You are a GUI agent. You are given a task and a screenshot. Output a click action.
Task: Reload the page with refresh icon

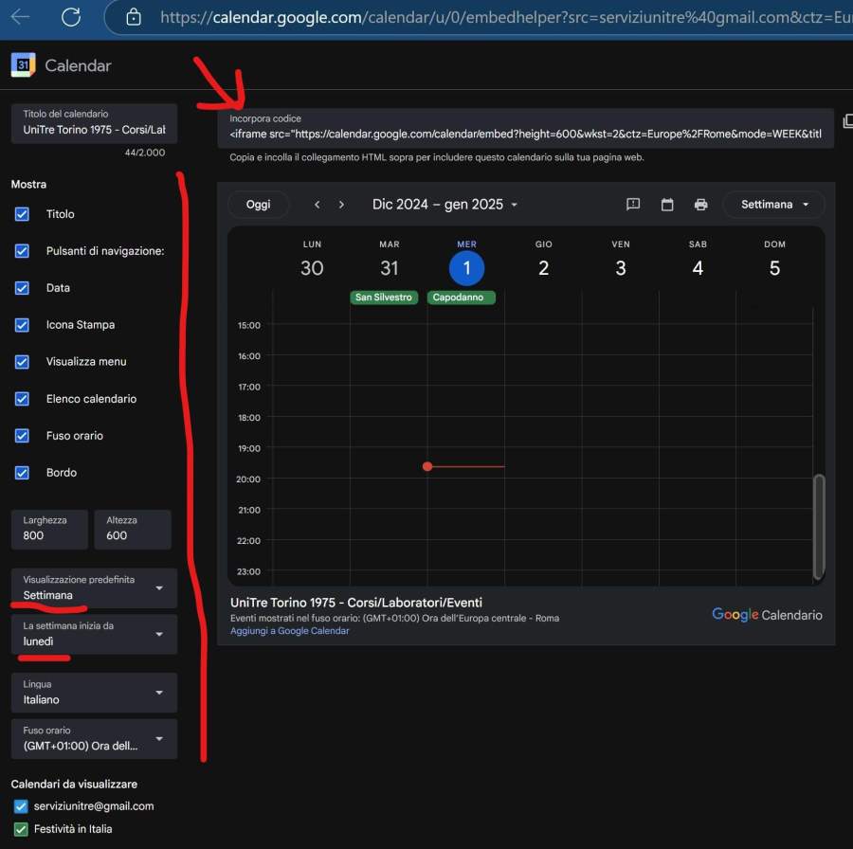point(70,17)
